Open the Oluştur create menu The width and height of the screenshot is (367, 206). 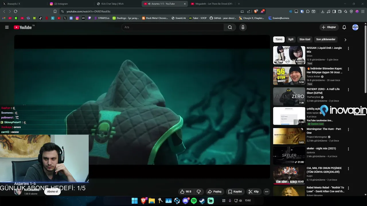(x=329, y=27)
